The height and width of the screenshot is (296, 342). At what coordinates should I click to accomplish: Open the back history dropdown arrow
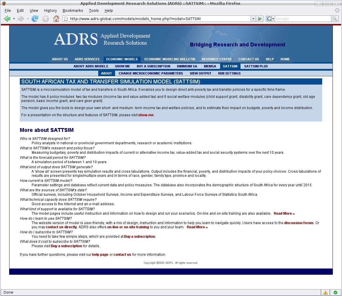pyautogui.click(x=14, y=19)
